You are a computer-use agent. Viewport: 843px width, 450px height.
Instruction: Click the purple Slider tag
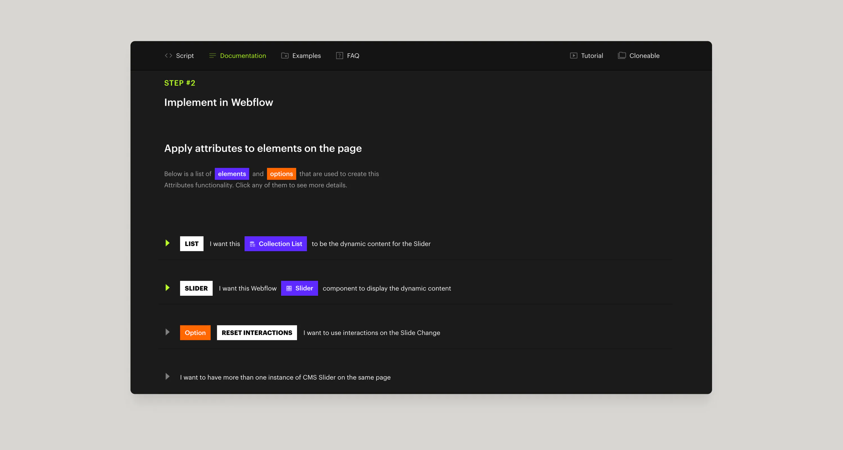pos(300,288)
